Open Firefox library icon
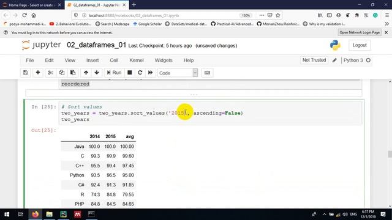This screenshot has height=220, width=392. (320, 15)
